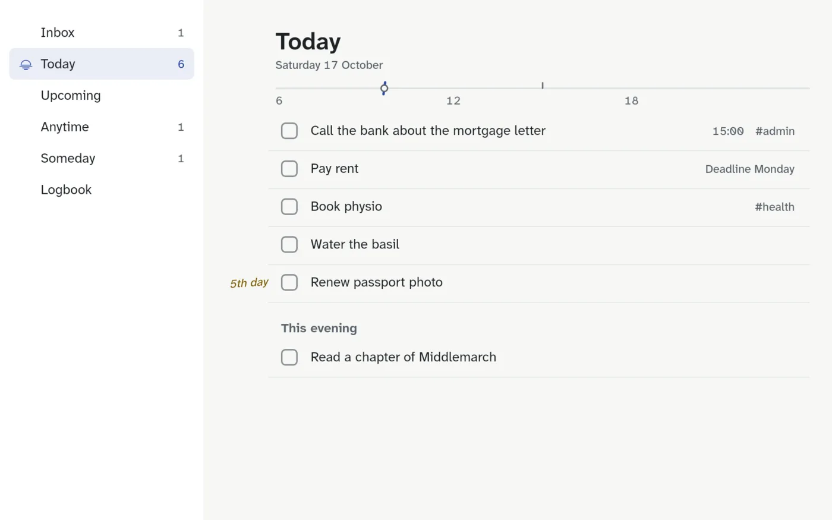Click the Inbox count badge

click(181, 33)
